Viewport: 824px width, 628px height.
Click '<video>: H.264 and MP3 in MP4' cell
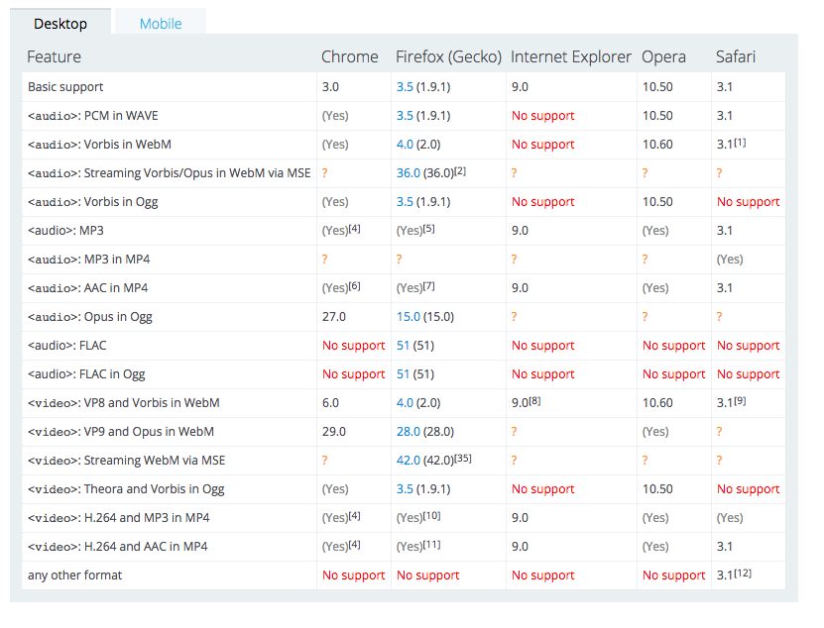[170, 518]
